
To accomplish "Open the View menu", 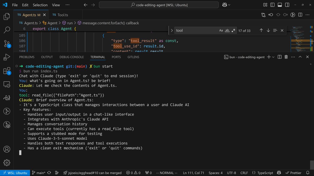I will 56,5.
